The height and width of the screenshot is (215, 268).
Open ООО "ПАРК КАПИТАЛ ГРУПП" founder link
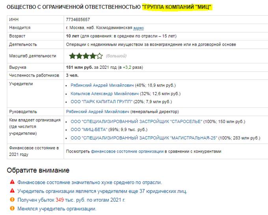coord(102,102)
